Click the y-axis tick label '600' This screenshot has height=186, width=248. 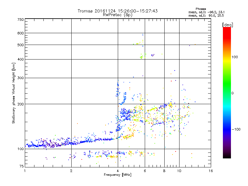point(20,33)
